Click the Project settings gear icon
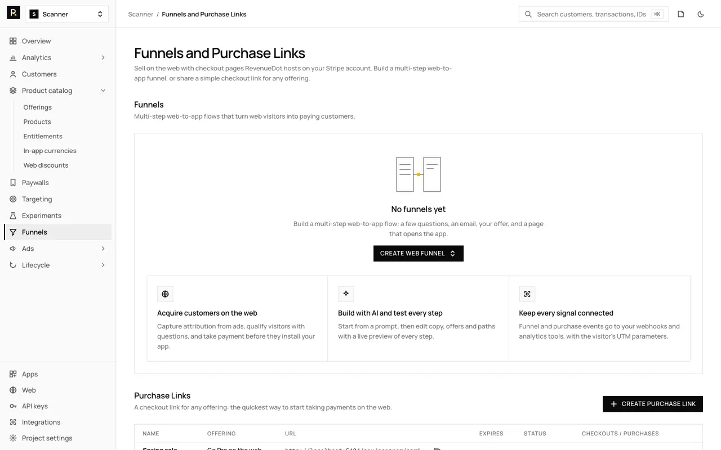Image resolution: width=721 pixels, height=450 pixels. click(13, 438)
